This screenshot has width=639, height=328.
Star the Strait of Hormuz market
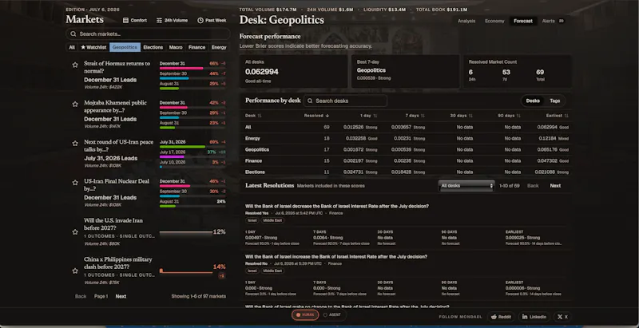pyautogui.click(x=75, y=65)
